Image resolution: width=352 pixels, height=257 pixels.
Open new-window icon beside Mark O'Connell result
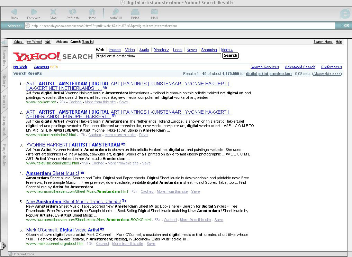pos(102,229)
